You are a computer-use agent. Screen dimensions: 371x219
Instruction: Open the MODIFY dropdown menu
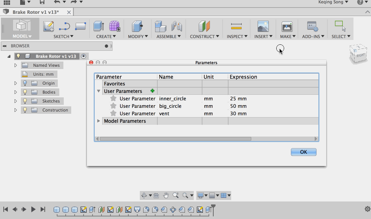point(138,37)
